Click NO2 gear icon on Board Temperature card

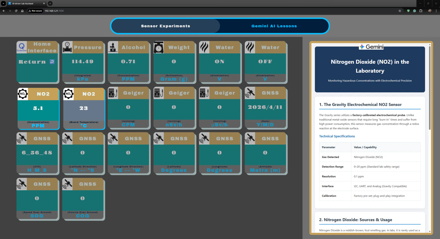(68, 94)
